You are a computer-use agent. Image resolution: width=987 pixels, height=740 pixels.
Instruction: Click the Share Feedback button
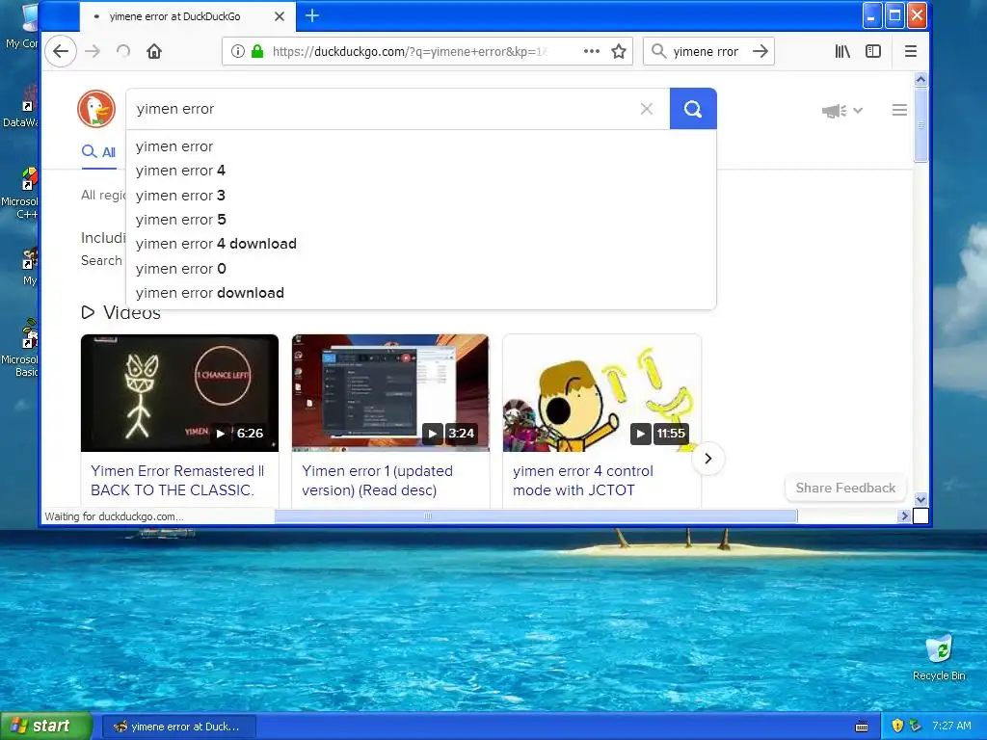[845, 488]
